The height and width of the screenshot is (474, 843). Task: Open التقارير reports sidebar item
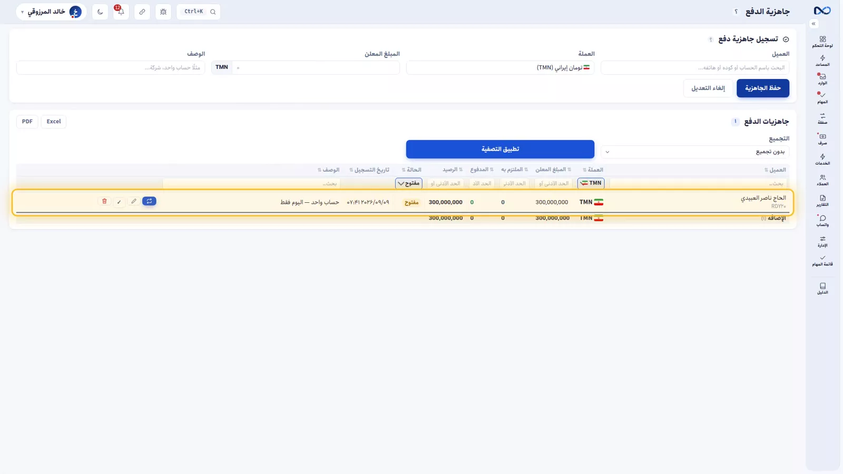point(822,201)
